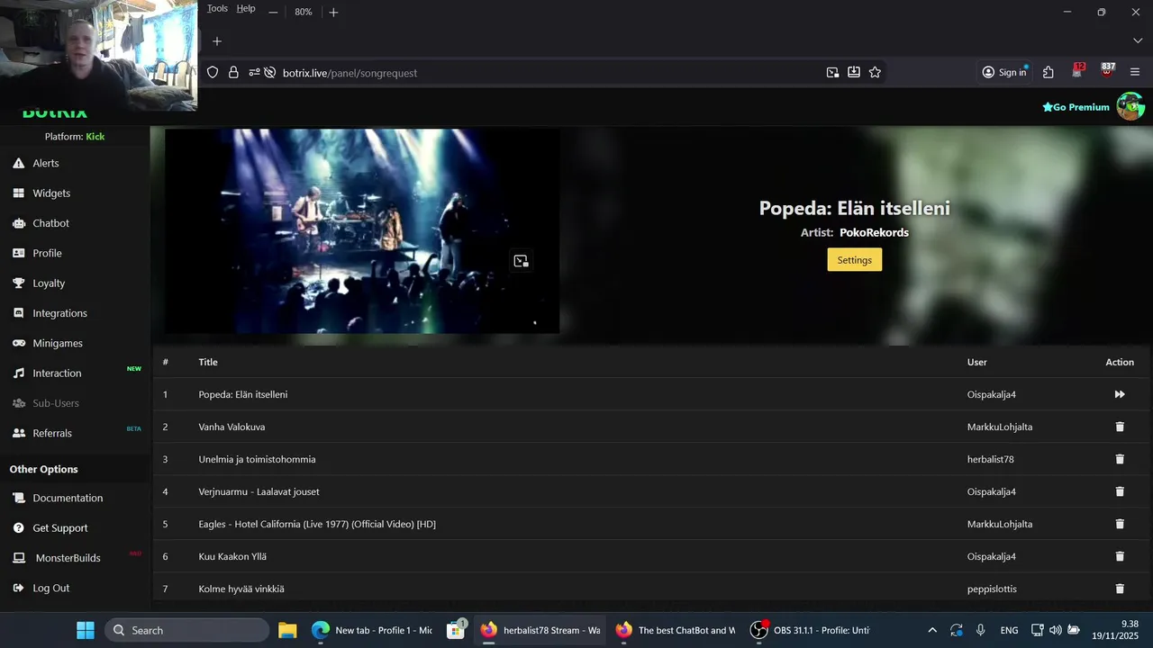Click Get Support in the sidebar
Screen dimensions: 1153x648
tap(60, 527)
